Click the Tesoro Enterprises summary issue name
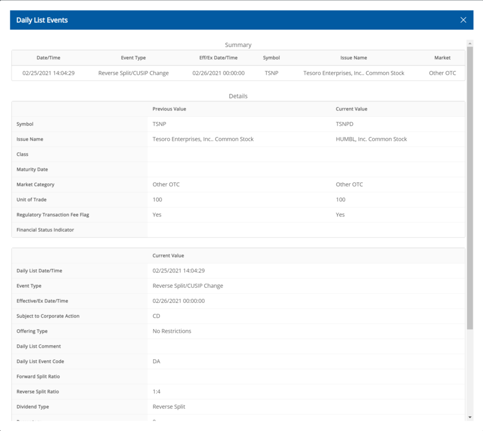483x431 pixels. (354, 73)
